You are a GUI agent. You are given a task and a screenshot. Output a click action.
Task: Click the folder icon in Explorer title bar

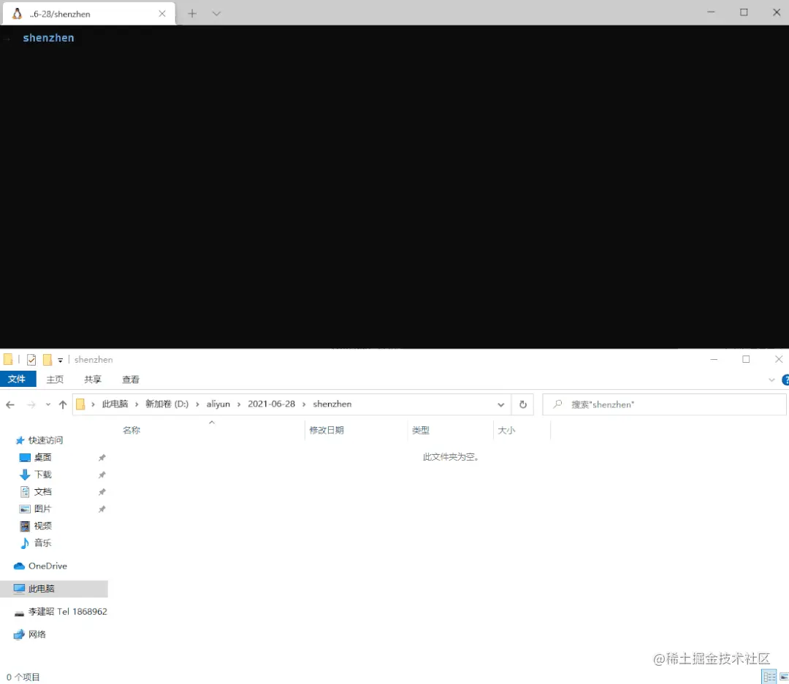point(8,359)
